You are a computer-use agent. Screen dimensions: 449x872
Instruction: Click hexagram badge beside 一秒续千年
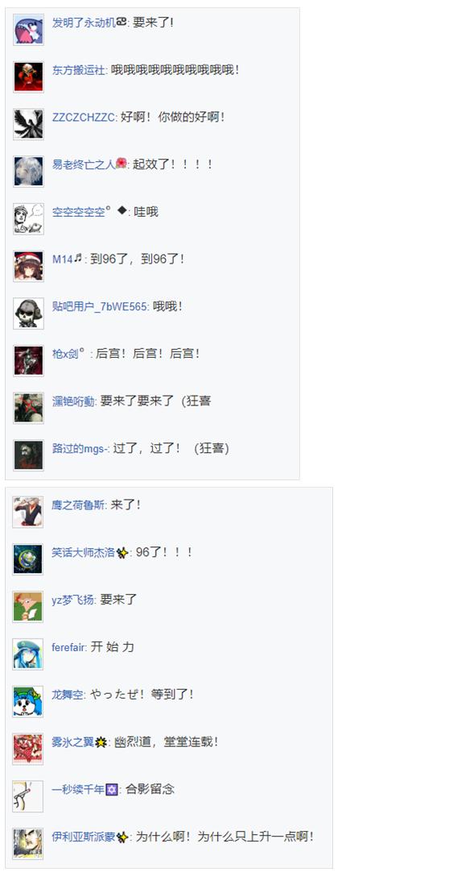pyautogui.click(x=112, y=789)
